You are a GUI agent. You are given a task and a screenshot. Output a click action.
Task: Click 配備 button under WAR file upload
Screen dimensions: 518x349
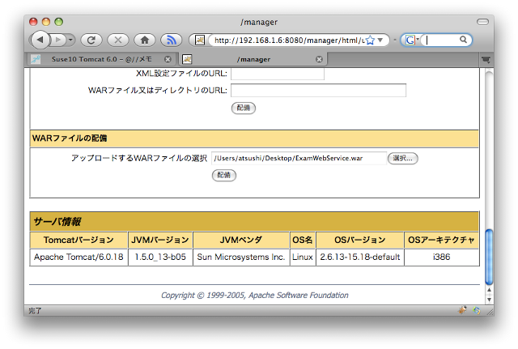coord(224,175)
